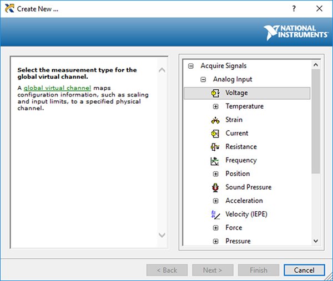
Task: Select the Resistance icon
Action: (215, 147)
